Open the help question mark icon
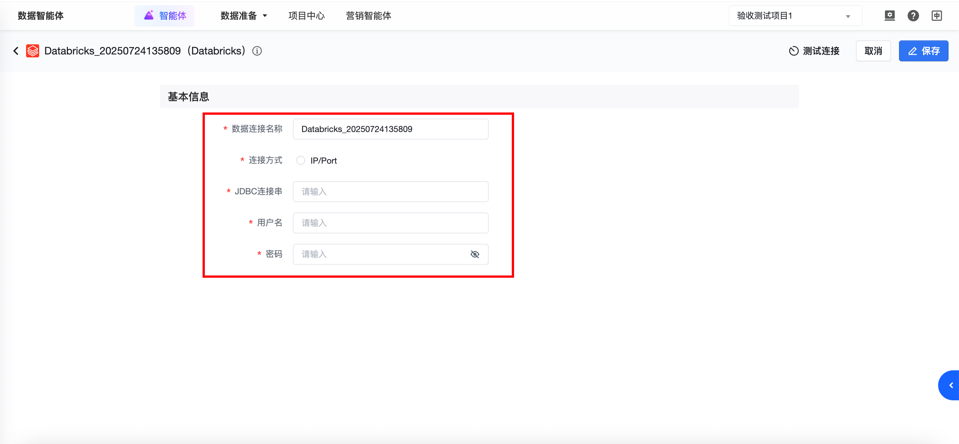The width and height of the screenshot is (959, 444). (x=913, y=16)
